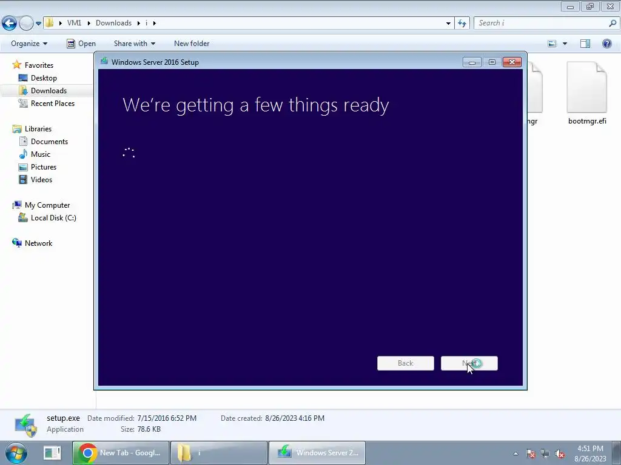Image resolution: width=621 pixels, height=465 pixels.
Task: Go back using Explorer's back arrow
Action: 9,24
